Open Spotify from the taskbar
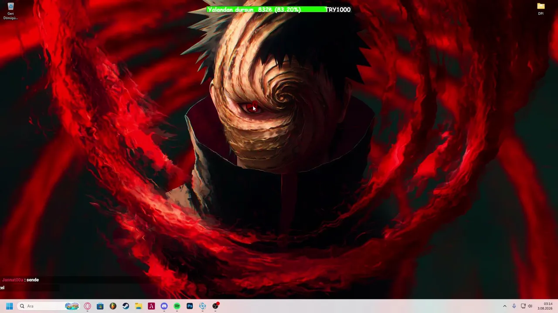Image resolution: width=558 pixels, height=313 pixels. (x=177, y=306)
